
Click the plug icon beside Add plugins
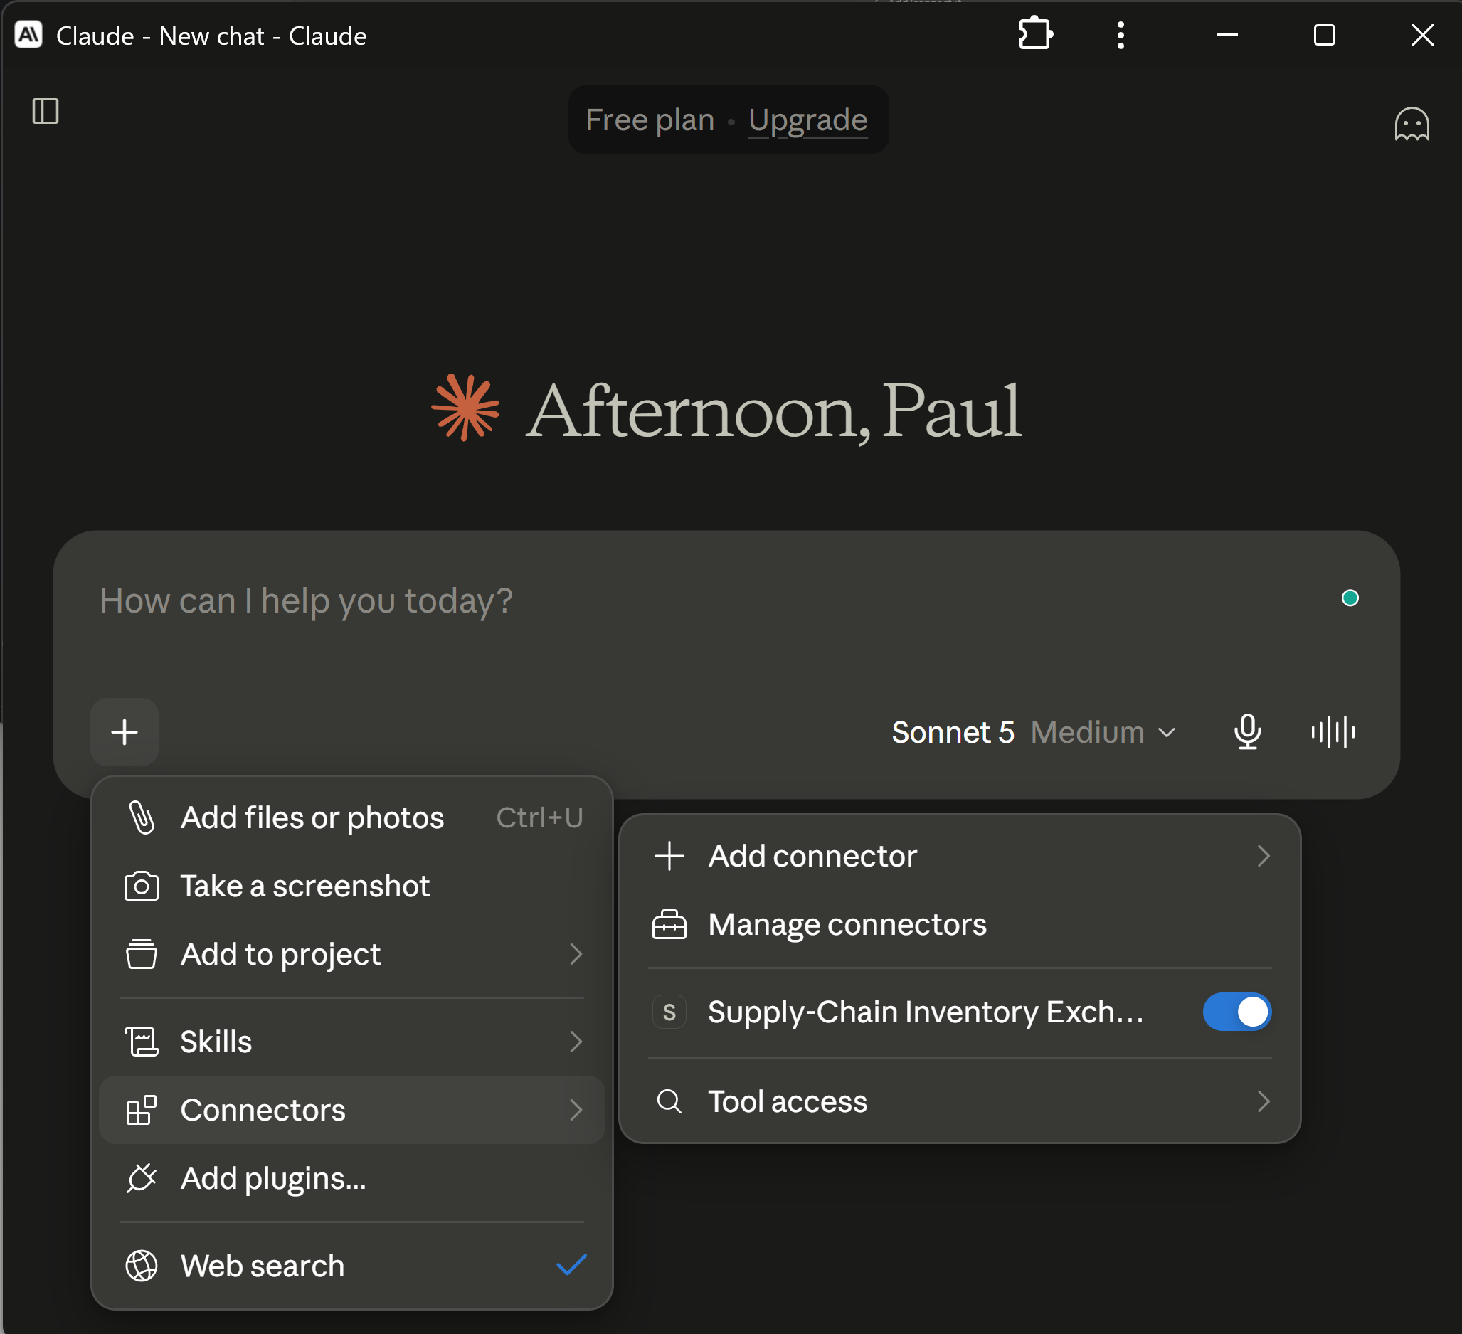(142, 1178)
